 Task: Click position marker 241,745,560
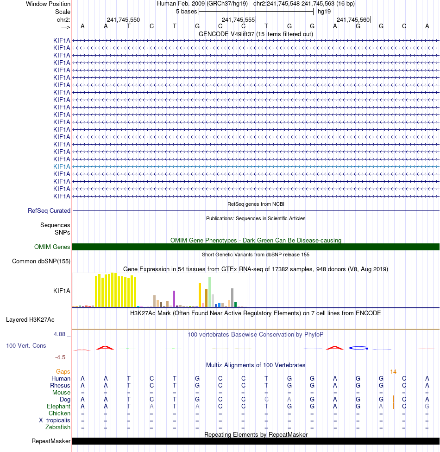353,19
